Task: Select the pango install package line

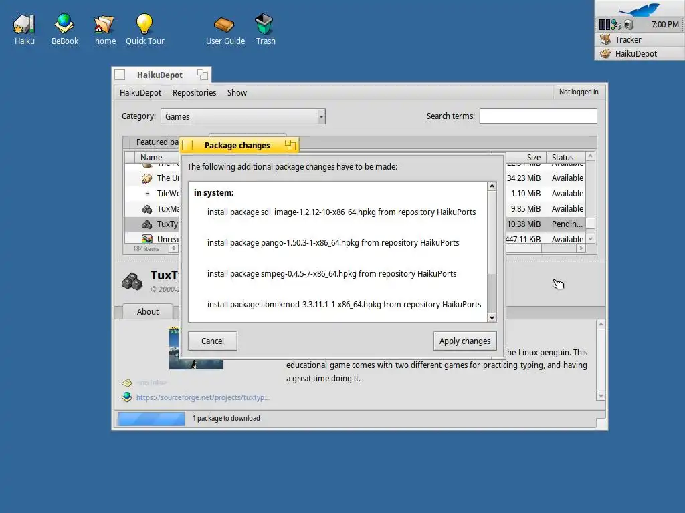Action: click(333, 242)
